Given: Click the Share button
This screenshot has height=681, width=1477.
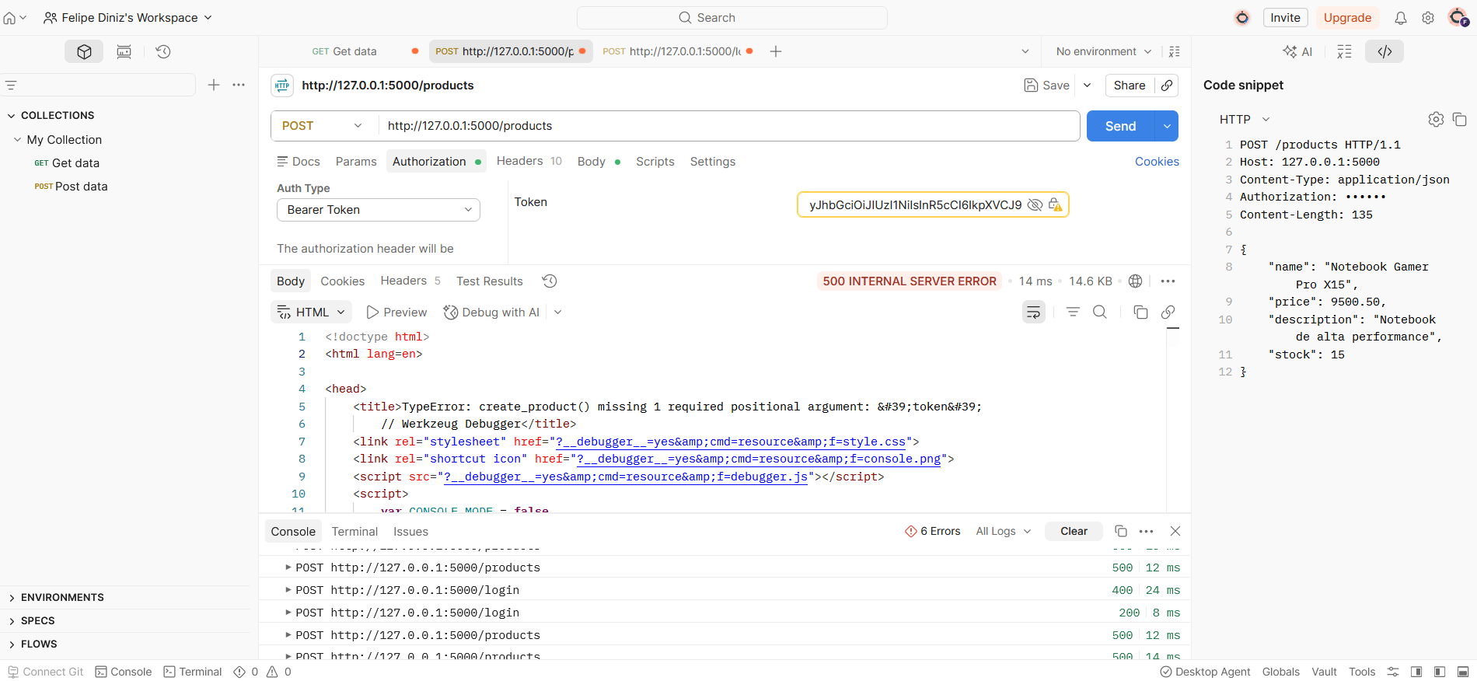Looking at the screenshot, I should (x=1129, y=86).
